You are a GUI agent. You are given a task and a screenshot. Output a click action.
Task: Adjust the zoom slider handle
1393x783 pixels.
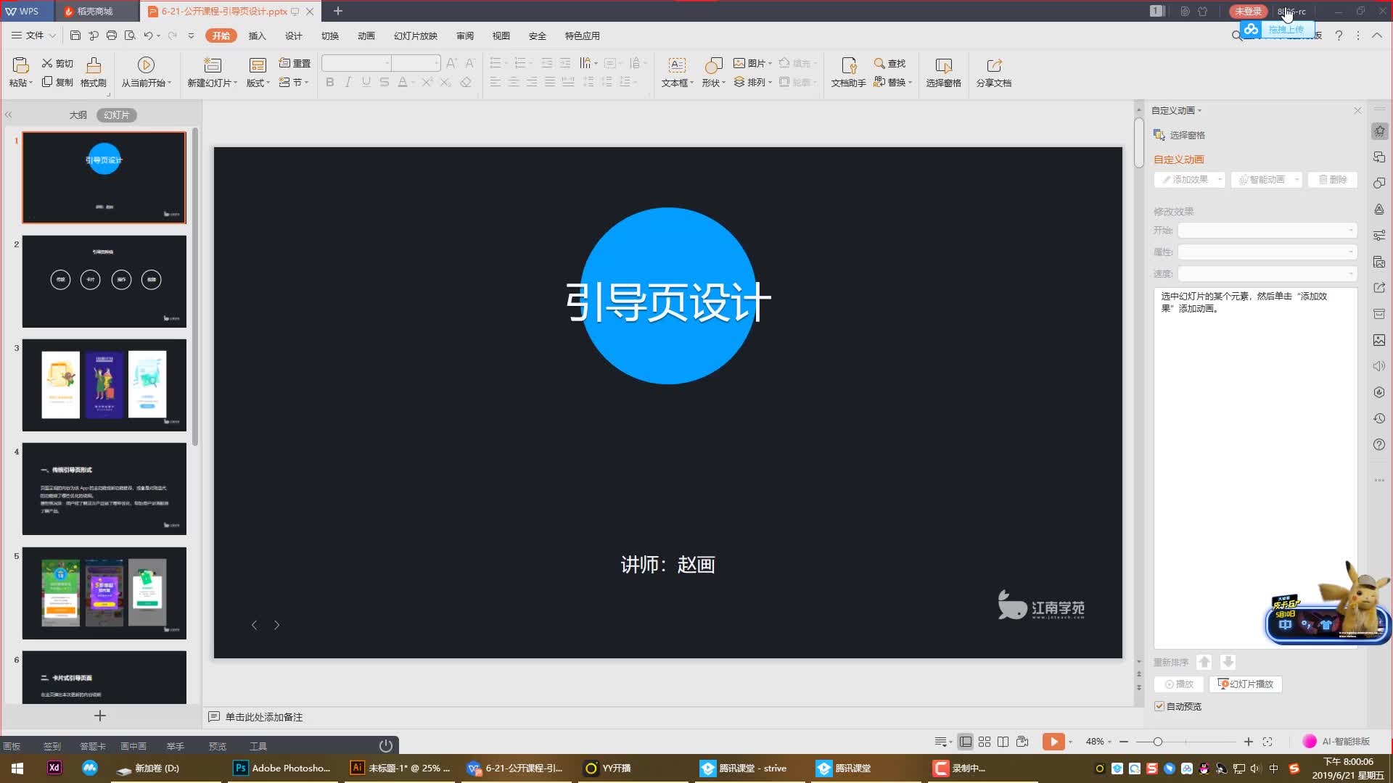coord(1158,742)
